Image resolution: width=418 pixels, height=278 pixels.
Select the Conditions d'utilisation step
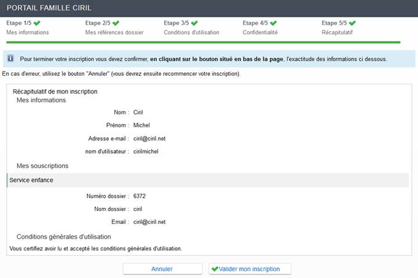[x=192, y=32]
